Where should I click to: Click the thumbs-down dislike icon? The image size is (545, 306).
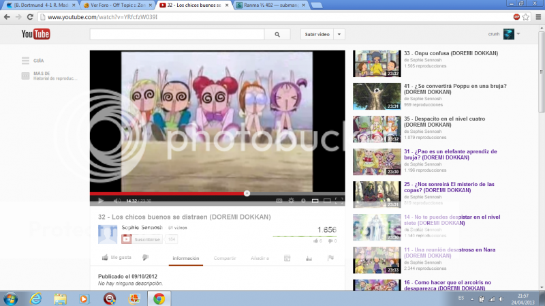145,258
